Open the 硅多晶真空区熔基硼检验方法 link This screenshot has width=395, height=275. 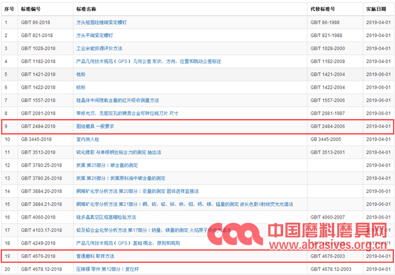pos(106,217)
